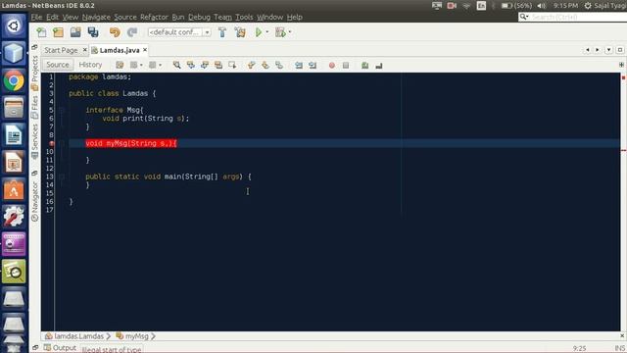Open the Files side panel

coord(35,107)
